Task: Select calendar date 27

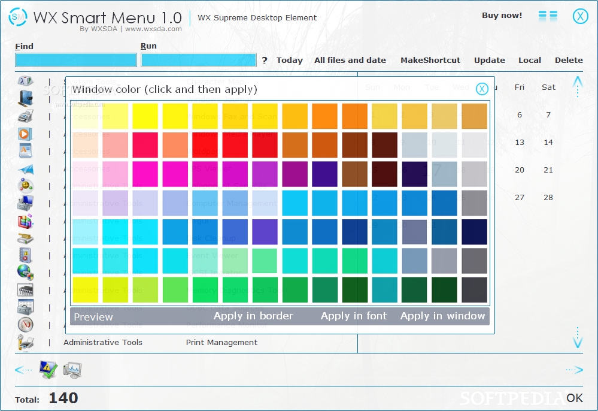Action: 520,197
